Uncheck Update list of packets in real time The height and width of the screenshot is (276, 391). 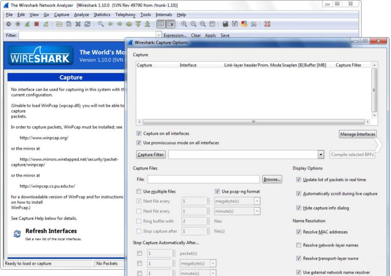tap(299, 180)
